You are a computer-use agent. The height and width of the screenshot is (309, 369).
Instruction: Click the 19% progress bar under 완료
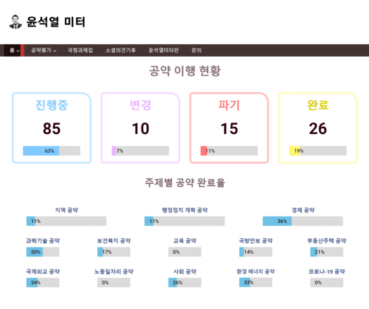pos(318,151)
